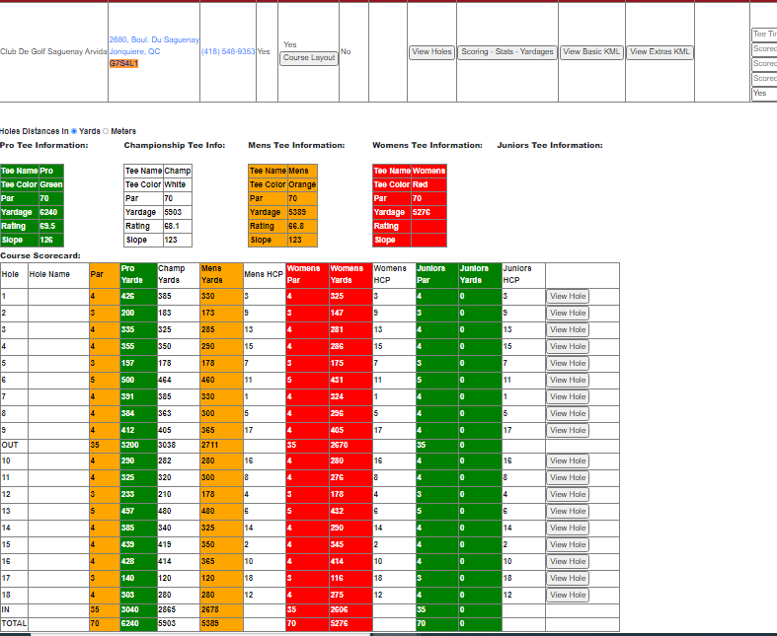Click View Hole for hole 4

click(x=568, y=347)
